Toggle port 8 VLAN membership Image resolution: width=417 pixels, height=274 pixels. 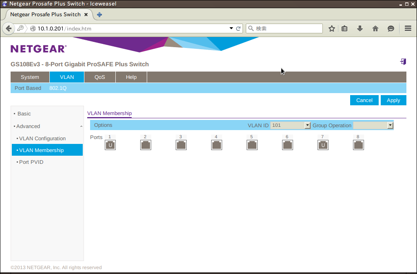[358, 145]
